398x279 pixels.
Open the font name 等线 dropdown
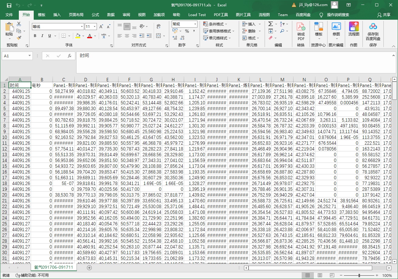[82, 27]
